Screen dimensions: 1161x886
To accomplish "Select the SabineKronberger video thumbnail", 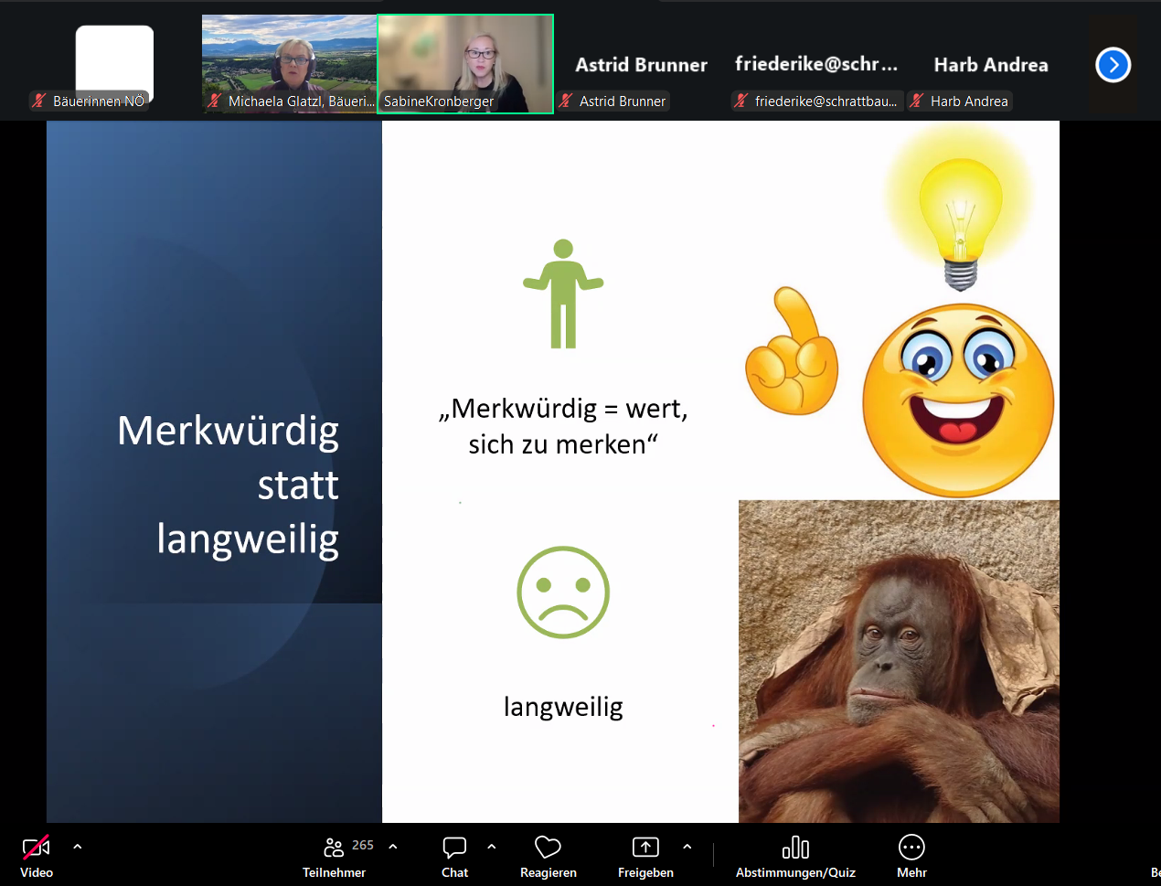I will [x=464, y=64].
